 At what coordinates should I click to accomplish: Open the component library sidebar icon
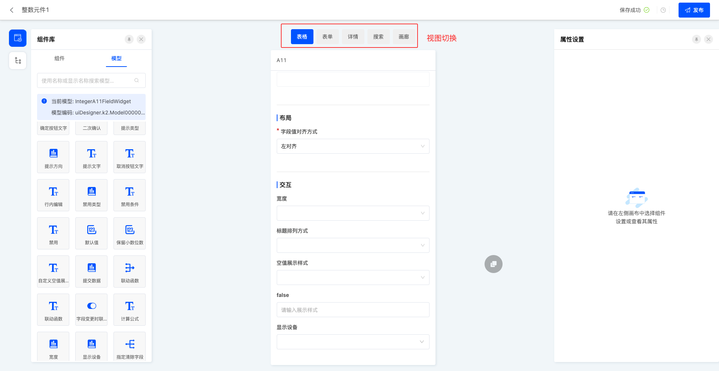click(18, 38)
